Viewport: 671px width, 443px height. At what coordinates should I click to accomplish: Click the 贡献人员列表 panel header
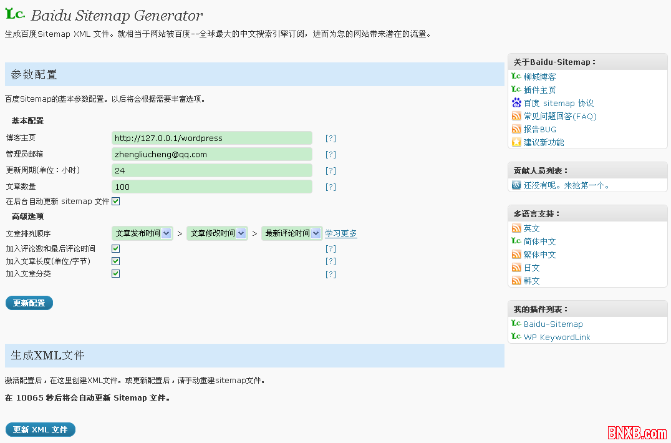point(587,171)
